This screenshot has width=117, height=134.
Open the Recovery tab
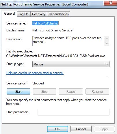pyautogui.click(x=39, y=14)
